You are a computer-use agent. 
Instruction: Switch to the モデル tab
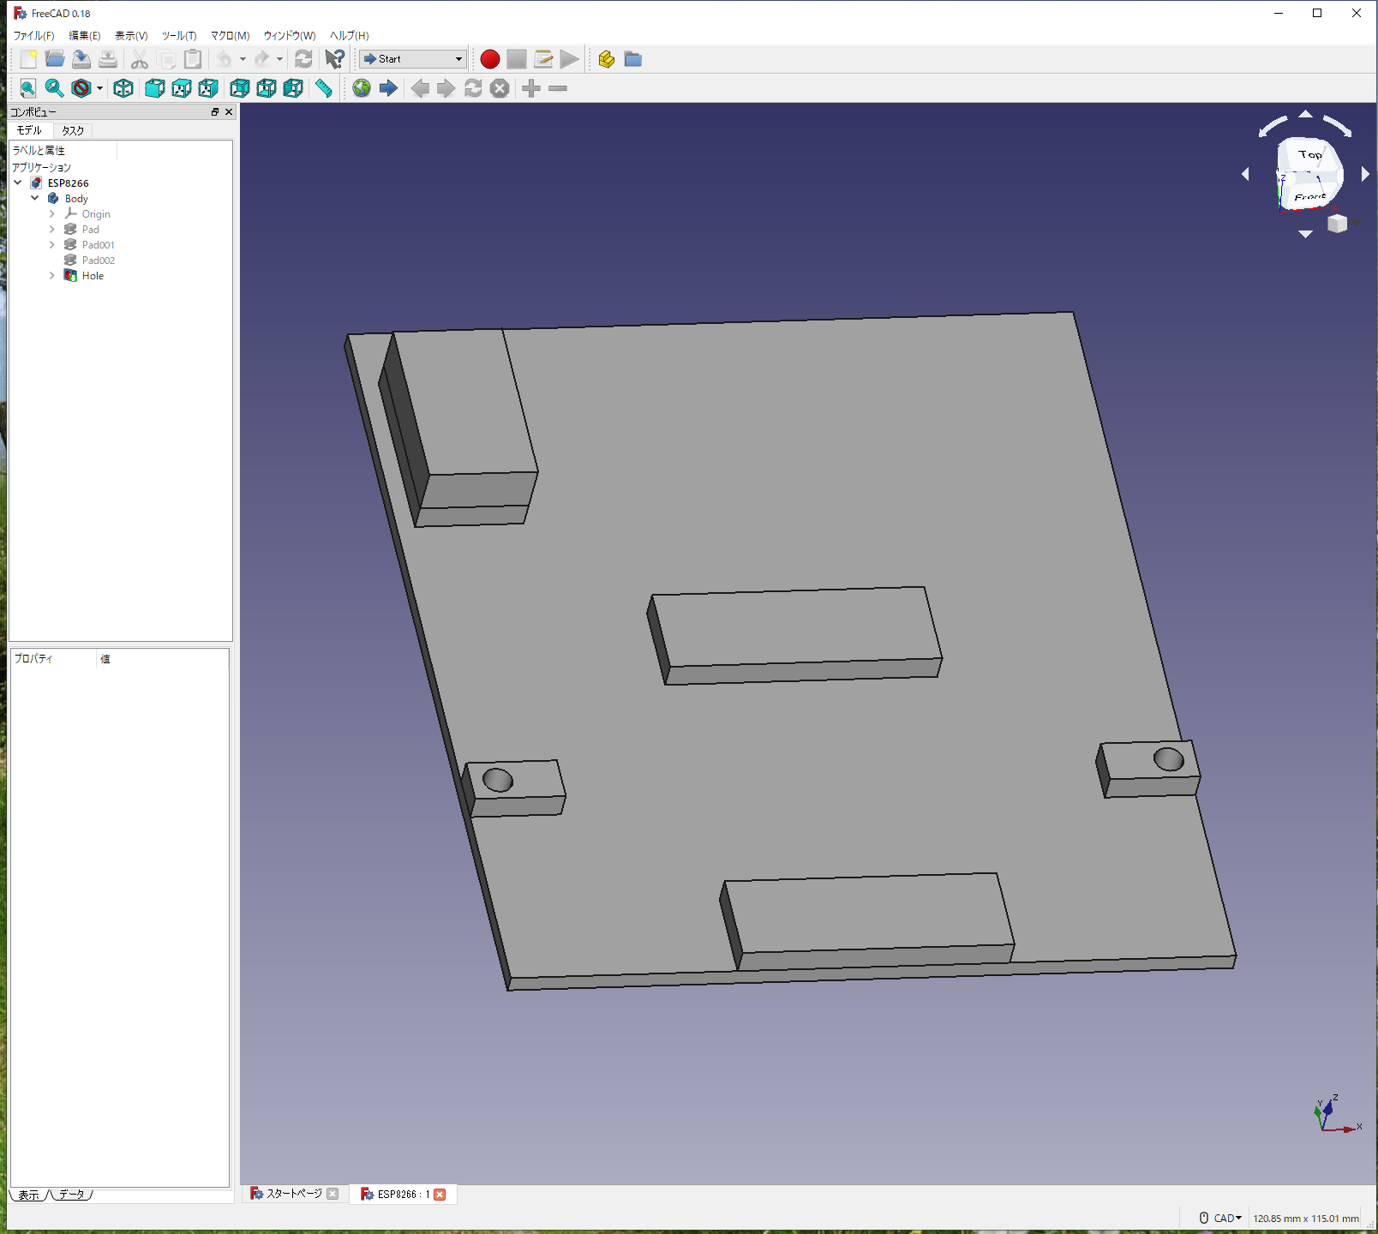pos(30,130)
